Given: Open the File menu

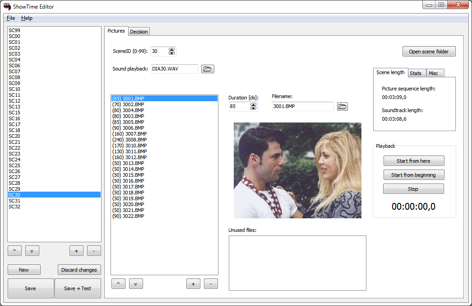Looking at the screenshot, I should click(11, 18).
